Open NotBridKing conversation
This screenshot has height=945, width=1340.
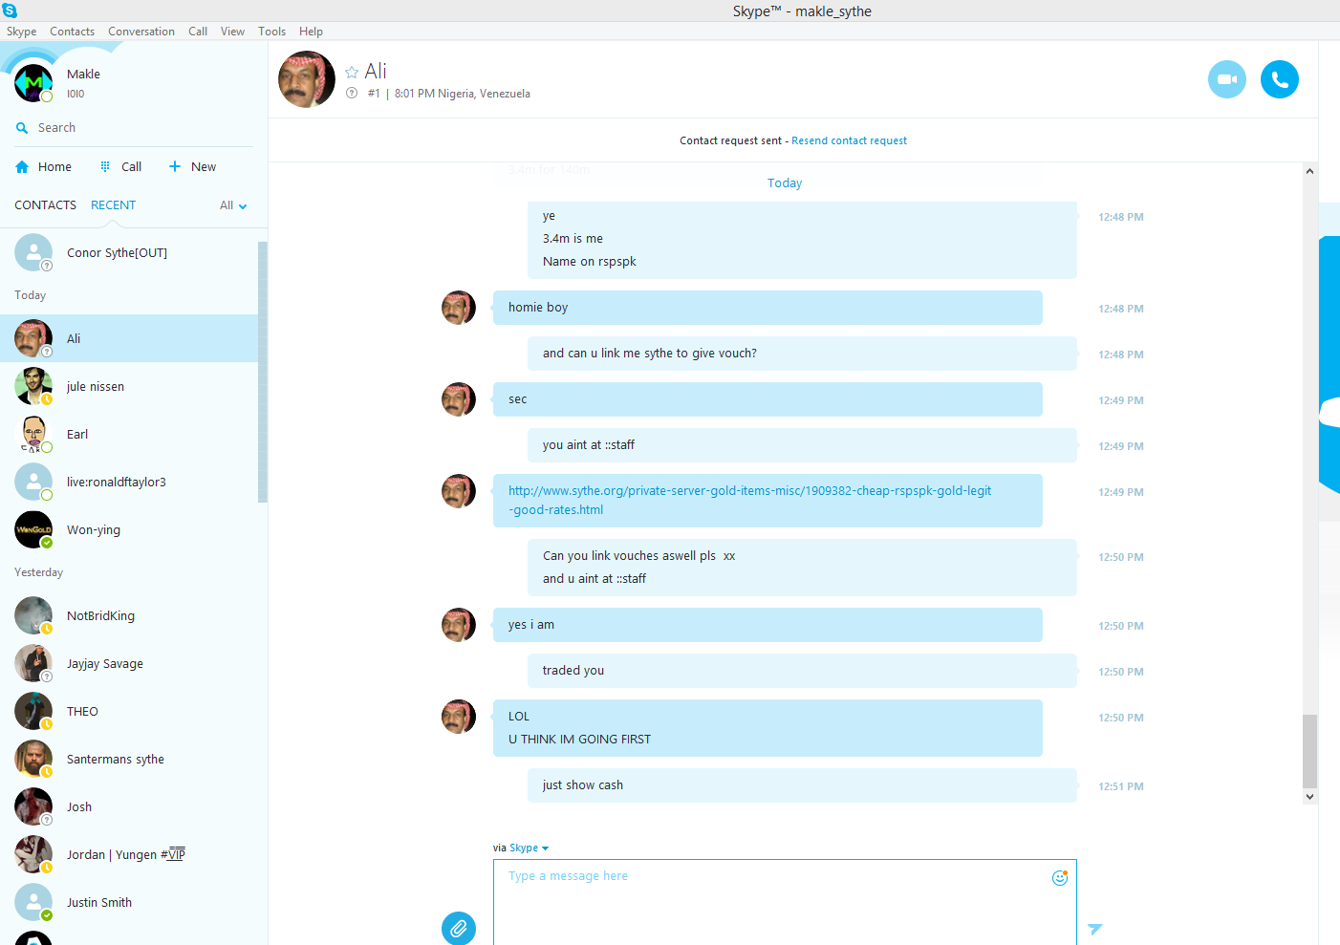(129, 615)
